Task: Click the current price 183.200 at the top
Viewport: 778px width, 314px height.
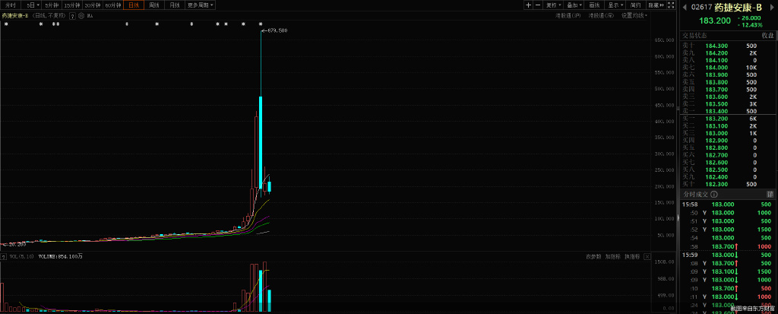Action: click(x=715, y=21)
